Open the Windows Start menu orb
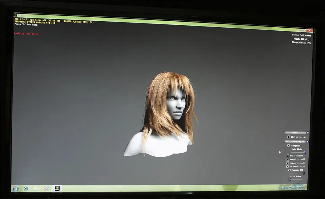325x199 pixels. coord(16,188)
